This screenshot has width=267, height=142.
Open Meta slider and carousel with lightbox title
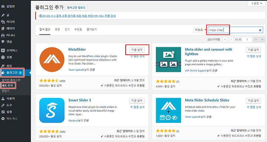pyautogui.click(x=208, y=52)
